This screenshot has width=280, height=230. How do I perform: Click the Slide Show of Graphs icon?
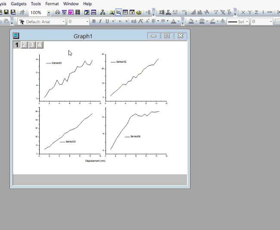click(64, 12)
